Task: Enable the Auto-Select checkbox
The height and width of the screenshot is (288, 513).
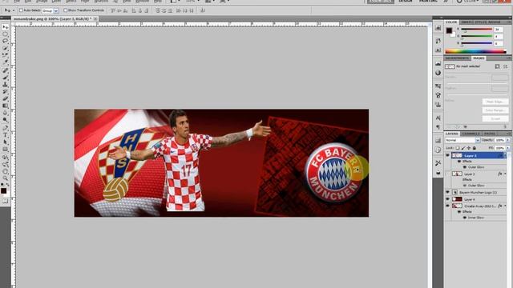Action: (21, 10)
